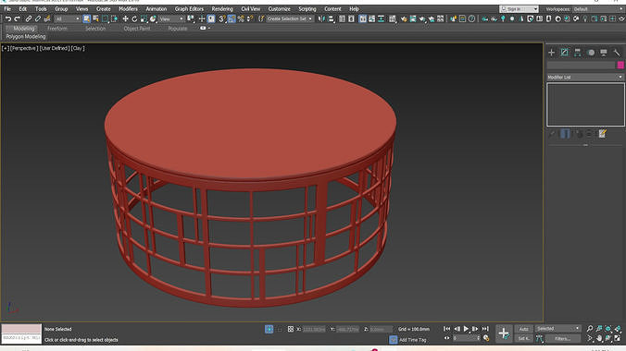The height and width of the screenshot is (351, 626).
Task: Click the X coordinate input field
Action: pos(314,329)
